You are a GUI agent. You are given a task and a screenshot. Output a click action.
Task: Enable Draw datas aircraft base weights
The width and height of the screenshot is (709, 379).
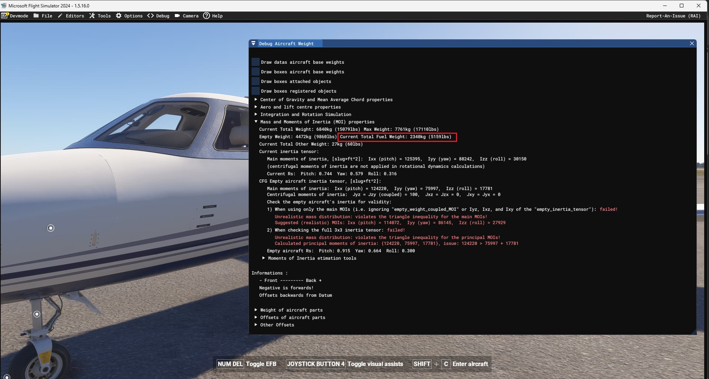click(256, 62)
